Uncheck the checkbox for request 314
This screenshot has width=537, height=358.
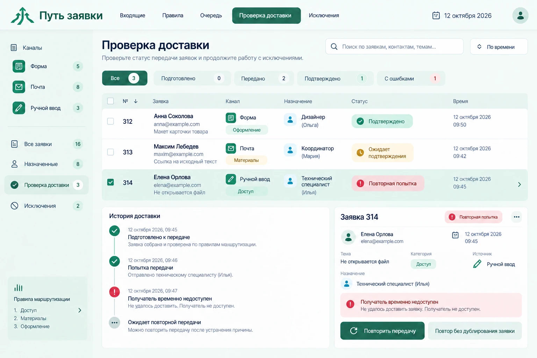(x=110, y=182)
